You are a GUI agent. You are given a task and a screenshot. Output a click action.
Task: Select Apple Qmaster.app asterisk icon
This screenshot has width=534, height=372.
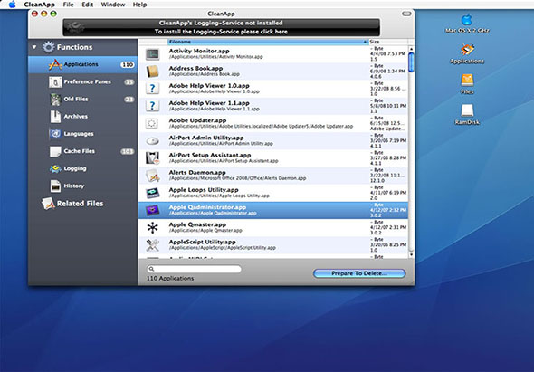click(x=152, y=227)
